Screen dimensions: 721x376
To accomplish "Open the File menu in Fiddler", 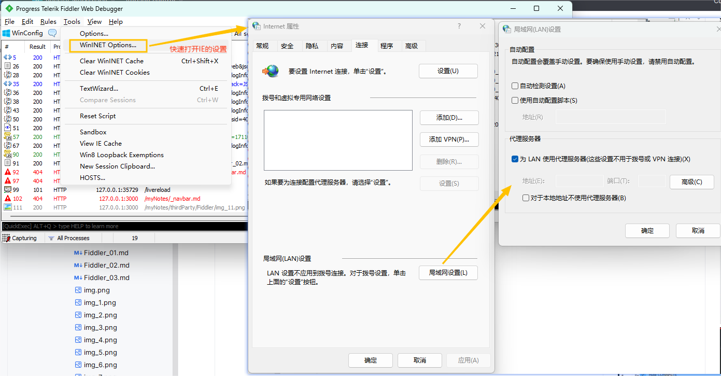I will coord(9,21).
